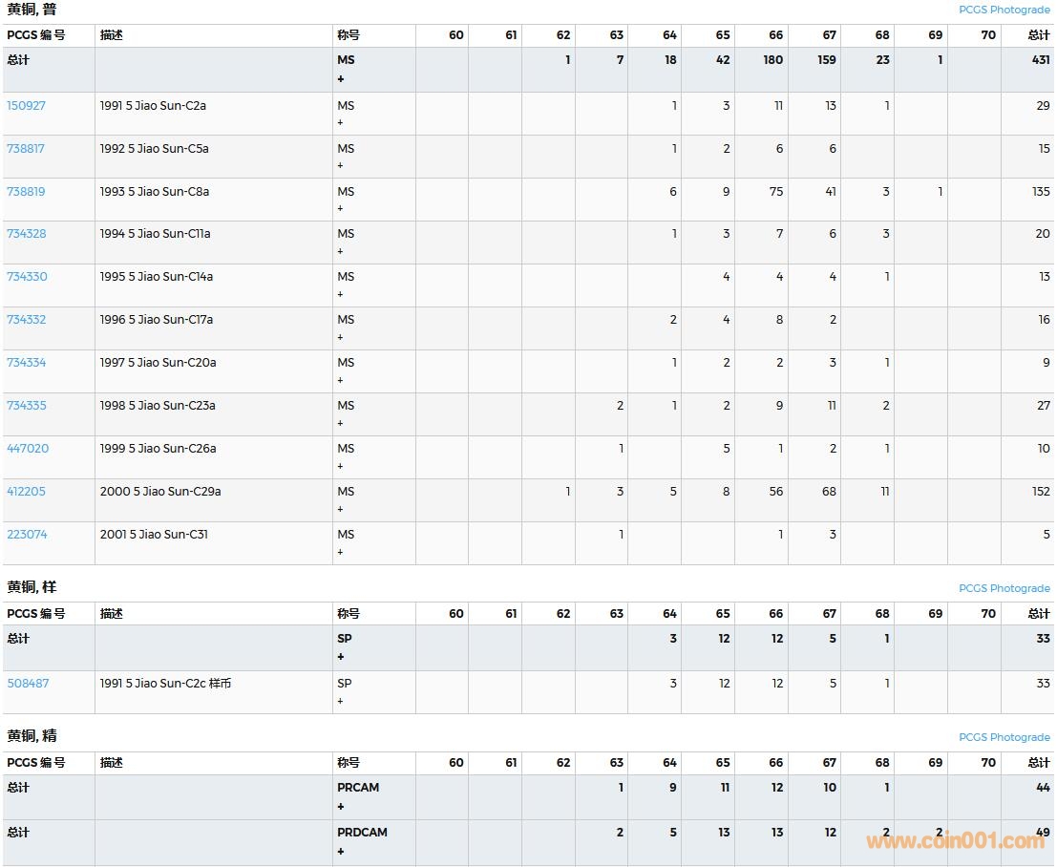Expand plus sign under SP in 508487 row
This screenshot has width=1057, height=867.
pyautogui.click(x=340, y=701)
